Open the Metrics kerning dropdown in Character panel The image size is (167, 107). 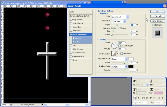[x=147, y=85]
